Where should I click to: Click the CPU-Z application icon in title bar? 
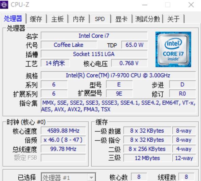point(4,5)
